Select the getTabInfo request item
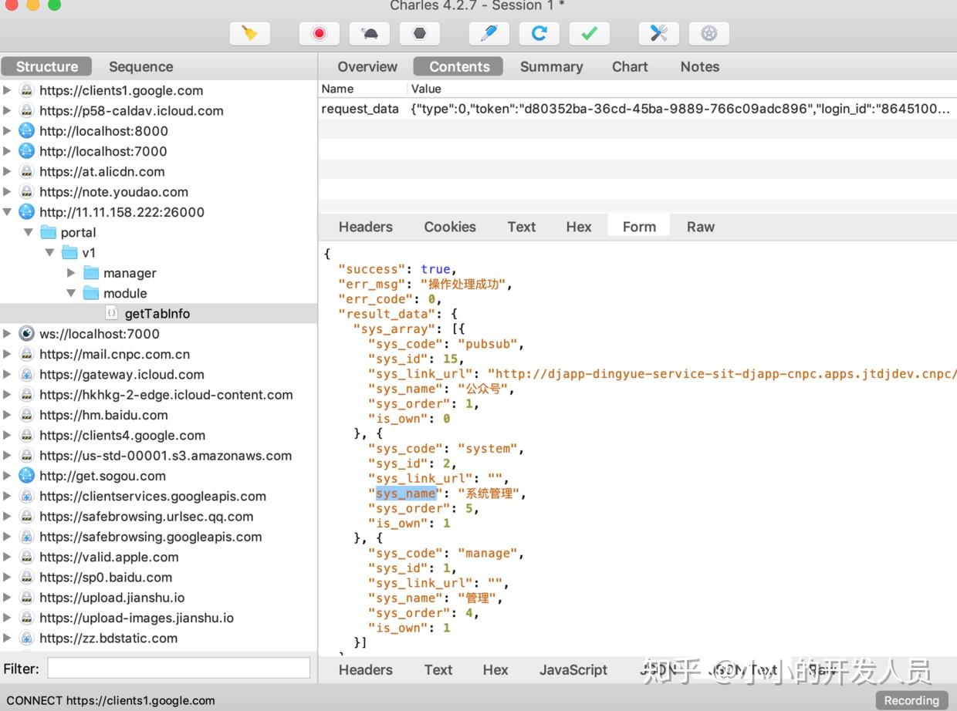 click(157, 314)
